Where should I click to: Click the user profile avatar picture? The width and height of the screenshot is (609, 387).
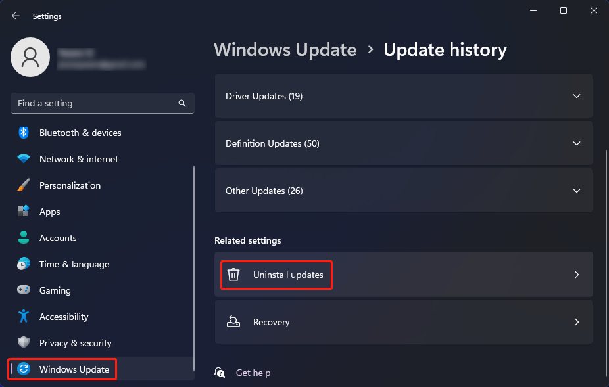point(30,57)
